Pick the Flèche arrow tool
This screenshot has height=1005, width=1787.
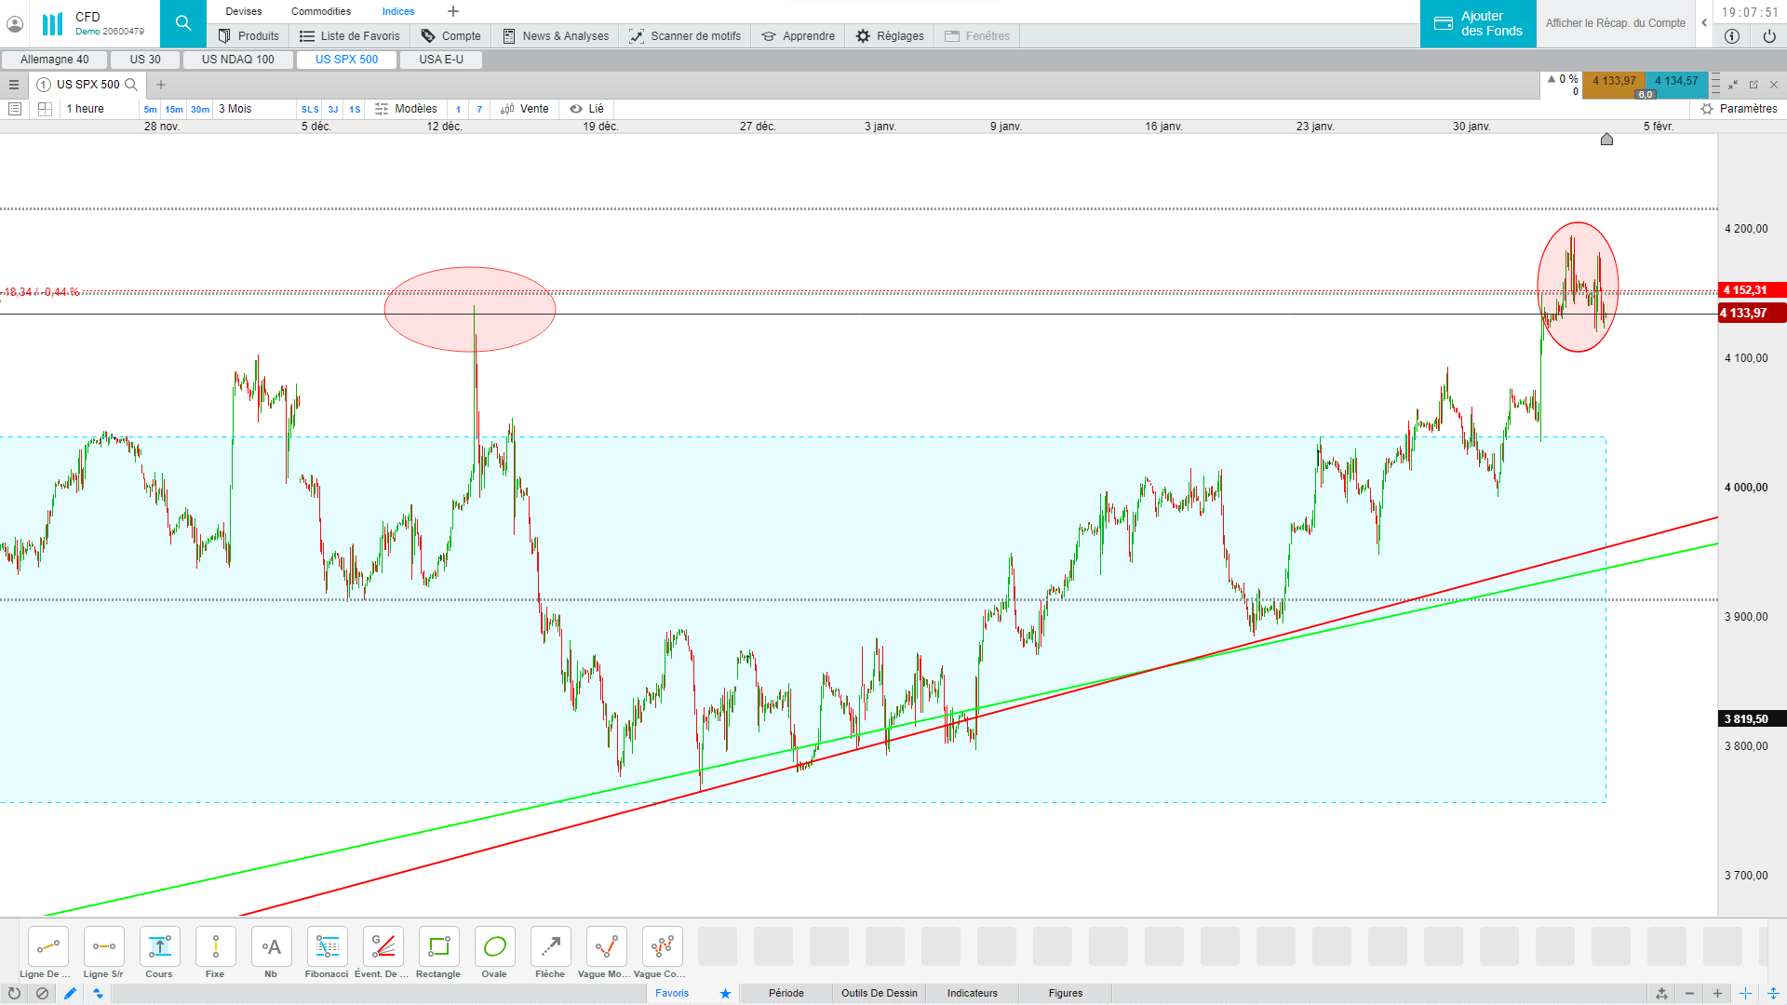(x=550, y=947)
